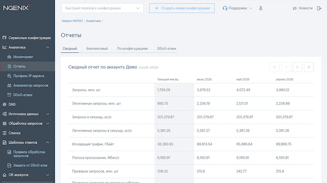Click the Запросы, млн. шт row label

tap(86, 90)
